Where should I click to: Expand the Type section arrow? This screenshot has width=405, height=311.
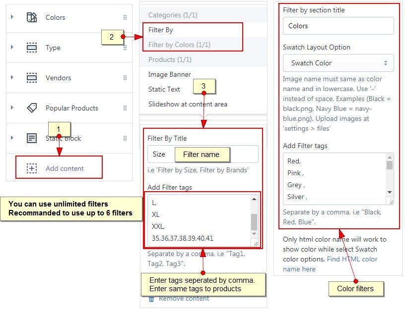click(11, 48)
